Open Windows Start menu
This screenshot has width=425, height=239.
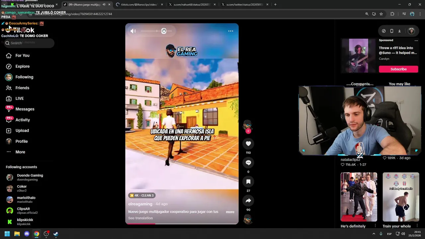7,234
